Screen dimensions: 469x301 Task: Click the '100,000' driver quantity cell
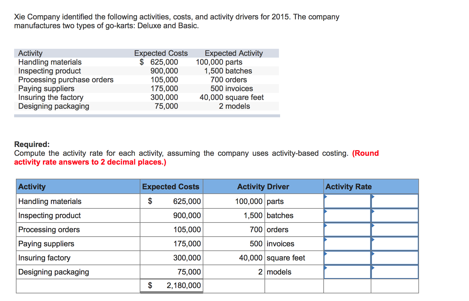(x=234, y=201)
